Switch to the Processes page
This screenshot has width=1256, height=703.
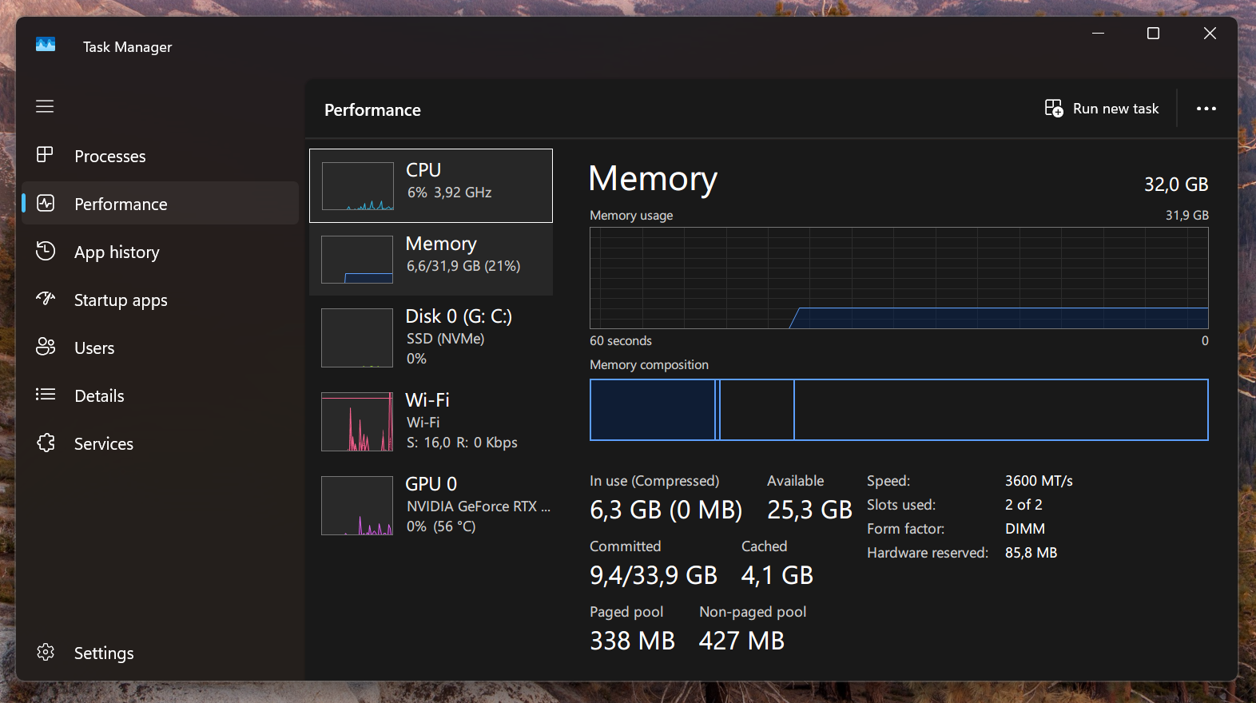pyautogui.click(x=110, y=157)
